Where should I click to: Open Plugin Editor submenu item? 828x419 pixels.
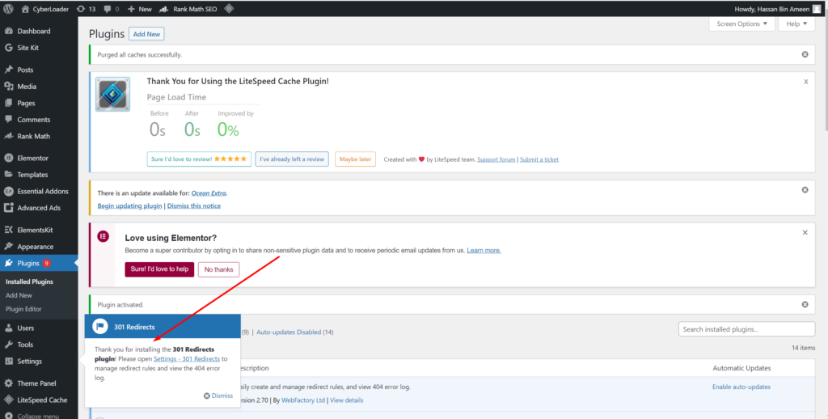point(23,309)
